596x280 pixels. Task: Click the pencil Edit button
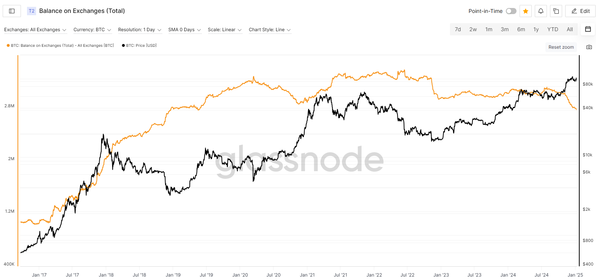[580, 11]
